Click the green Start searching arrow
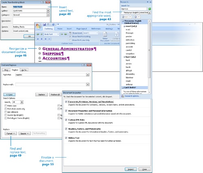203x173 pixels. tap(149, 9)
